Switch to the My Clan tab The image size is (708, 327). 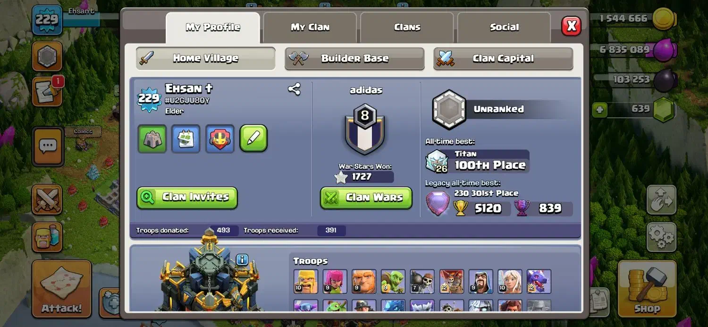[310, 27]
